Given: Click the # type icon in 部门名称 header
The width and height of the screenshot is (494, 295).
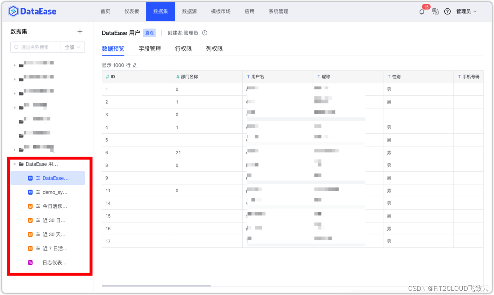Looking at the screenshot, I should tap(178, 77).
